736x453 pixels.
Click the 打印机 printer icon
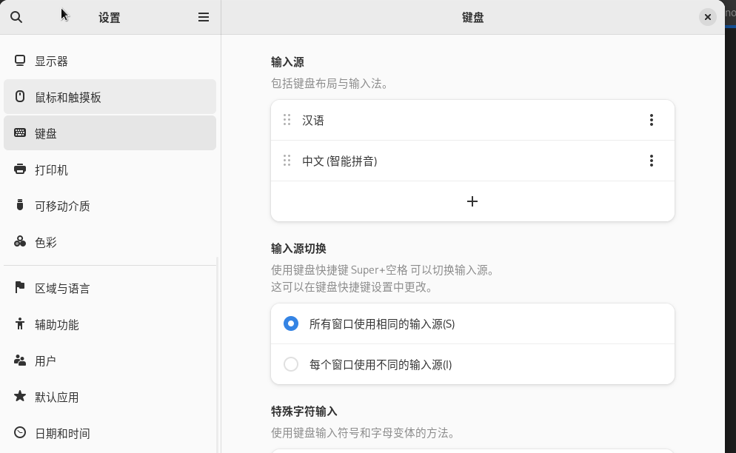pos(20,170)
